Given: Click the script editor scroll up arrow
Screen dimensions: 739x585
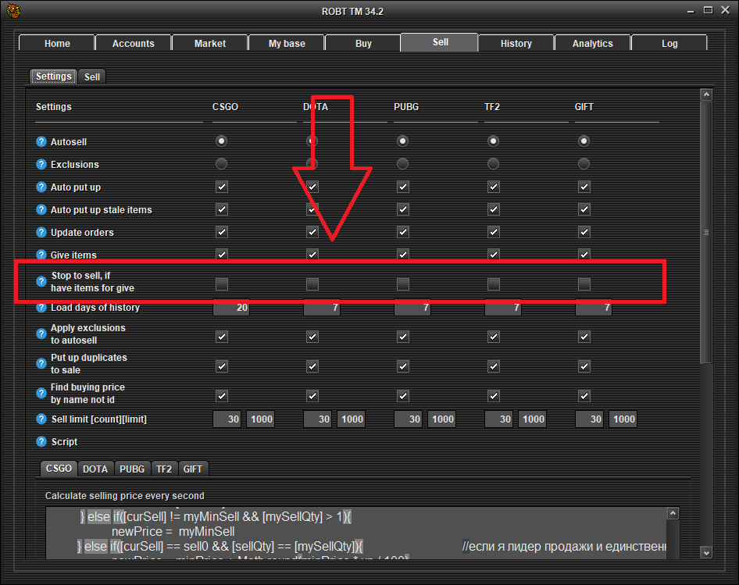Looking at the screenshot, I should point(673,513).
